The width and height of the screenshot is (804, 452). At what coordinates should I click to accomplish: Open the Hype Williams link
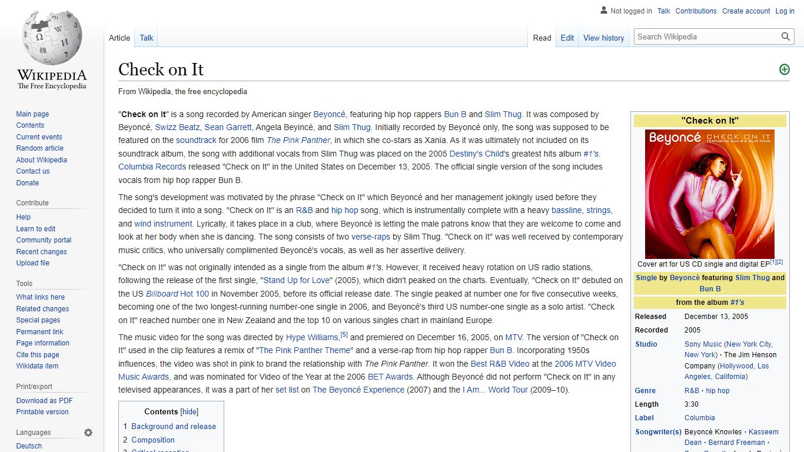[312, 337]
